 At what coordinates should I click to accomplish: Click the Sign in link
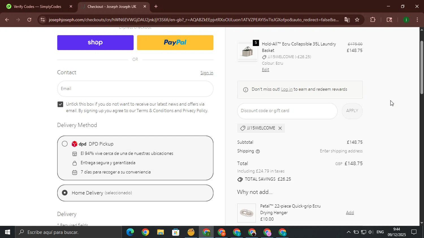tap(207, 73)
